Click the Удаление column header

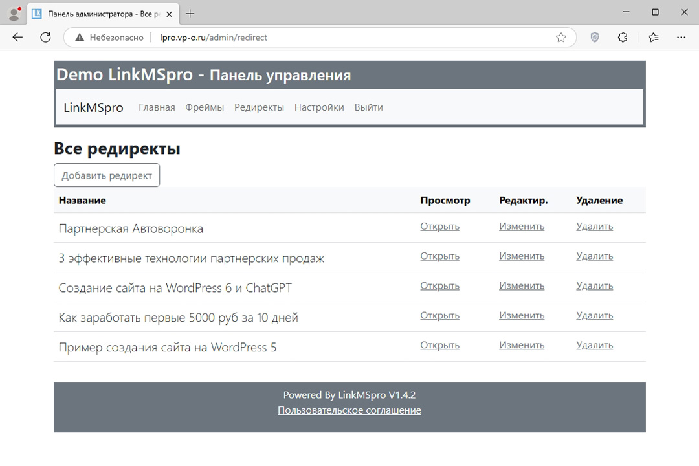599,201
